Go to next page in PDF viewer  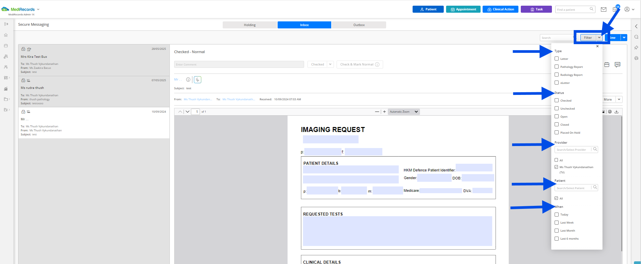click(188, 112)
